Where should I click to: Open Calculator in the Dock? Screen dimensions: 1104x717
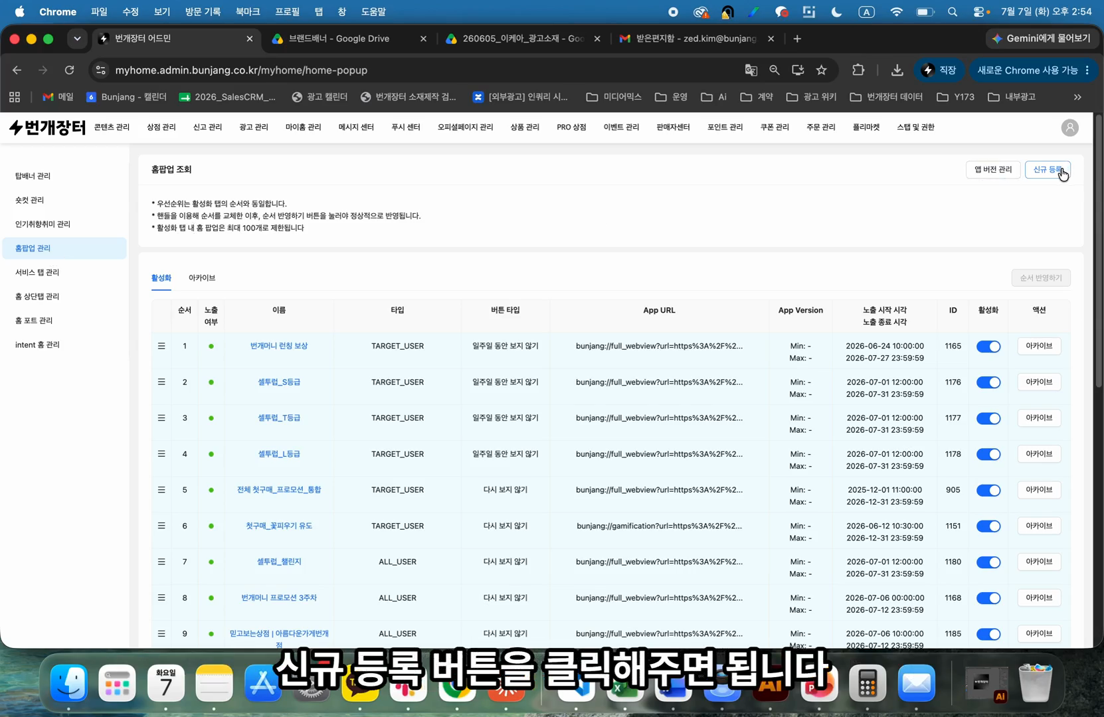click(x=868, y=683)
